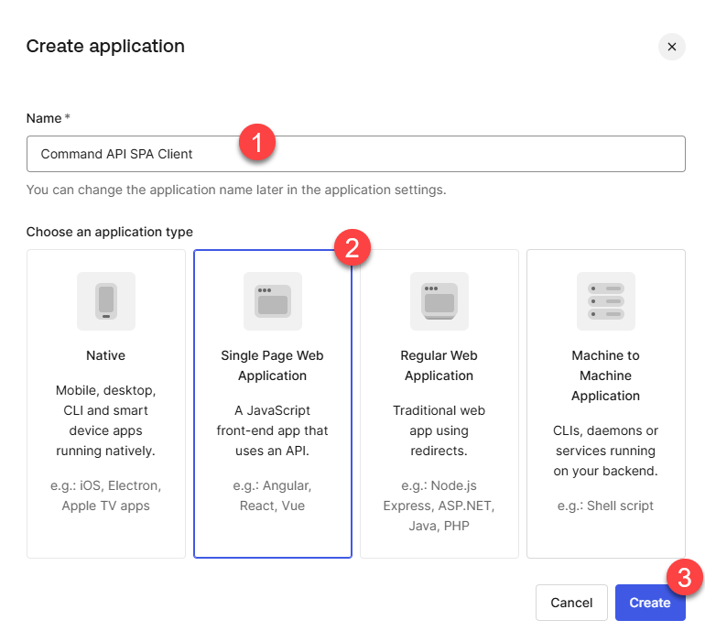The height and width of the screenshot is (642, 705).
Task: Click the red step 1 badge
Action: 257,143
